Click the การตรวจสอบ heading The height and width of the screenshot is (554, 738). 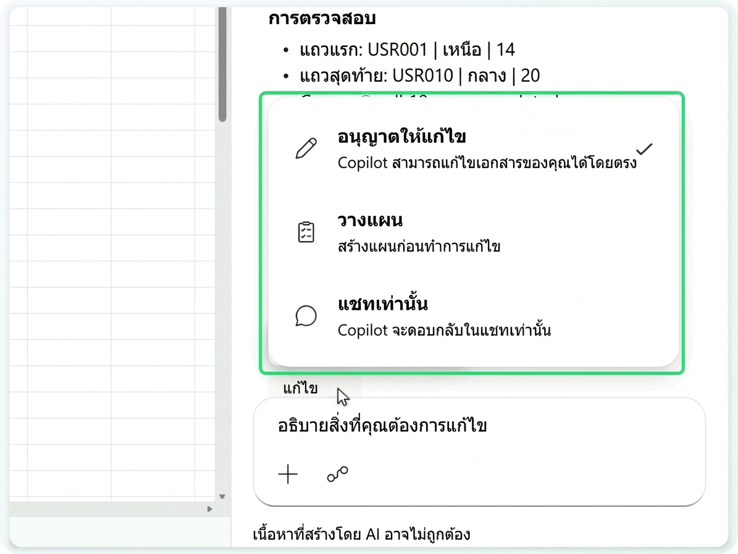(x=322, y=19)
